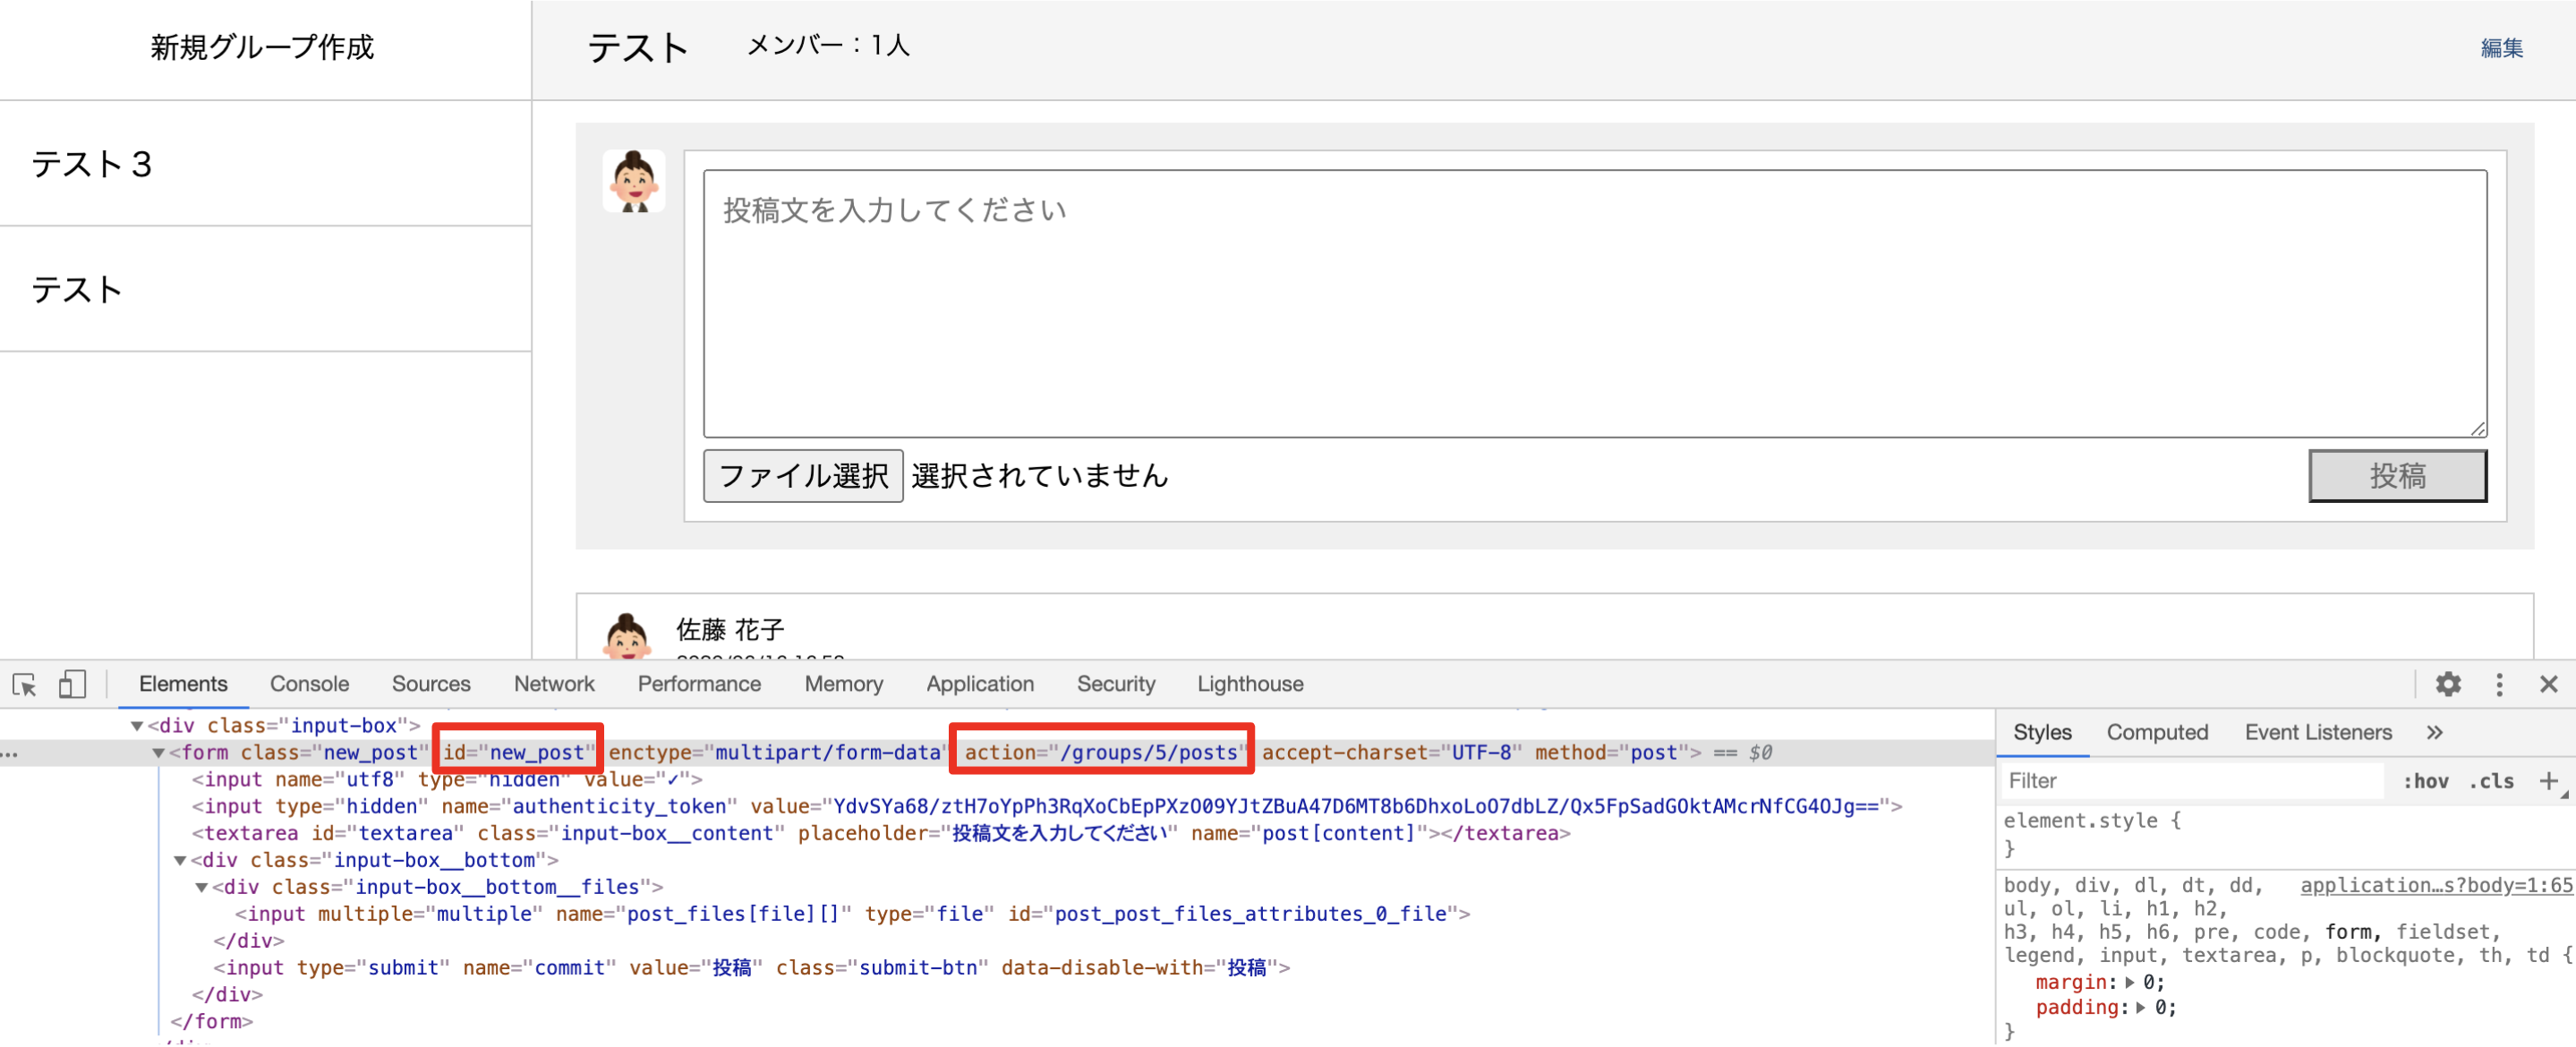Screen dimensions: 2576x1047
Task: Collapse the input-box__bottom__files div
Action: point(201,887)
